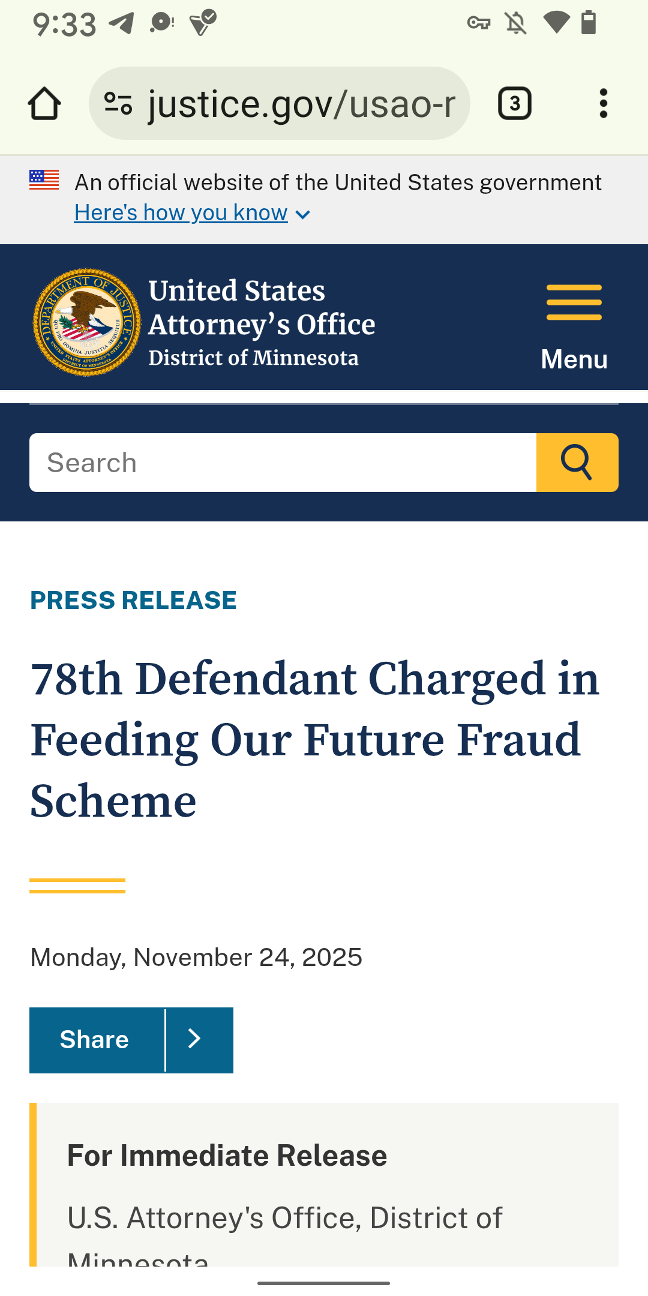Open the tab switcher showing 3 tabs
Image resolution: width=648 pixels, height=1296 pixels.
[514, 104]
